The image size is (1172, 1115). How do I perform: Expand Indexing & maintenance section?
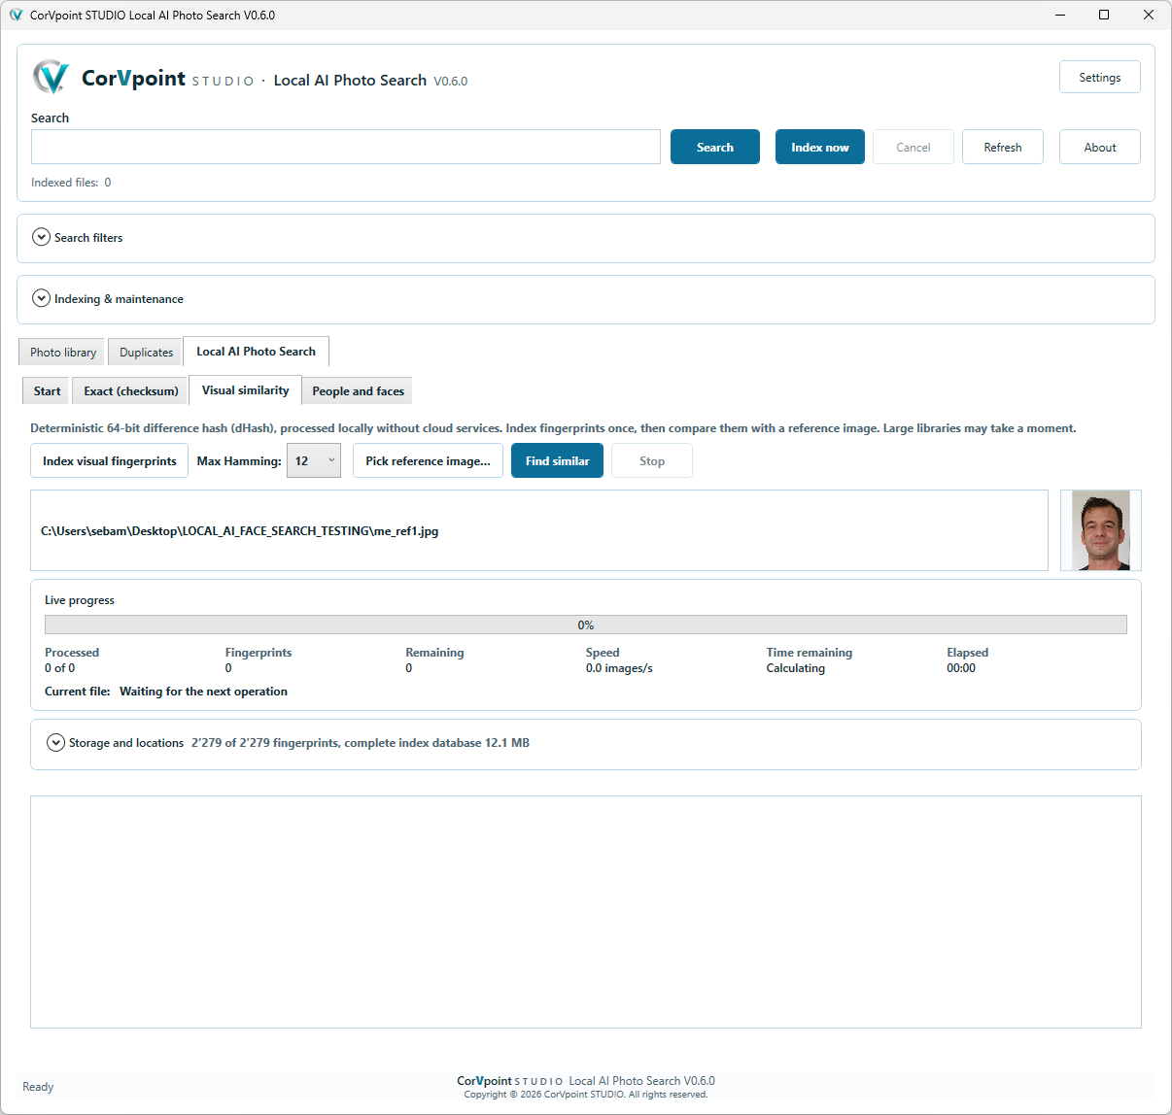[41, 298]
